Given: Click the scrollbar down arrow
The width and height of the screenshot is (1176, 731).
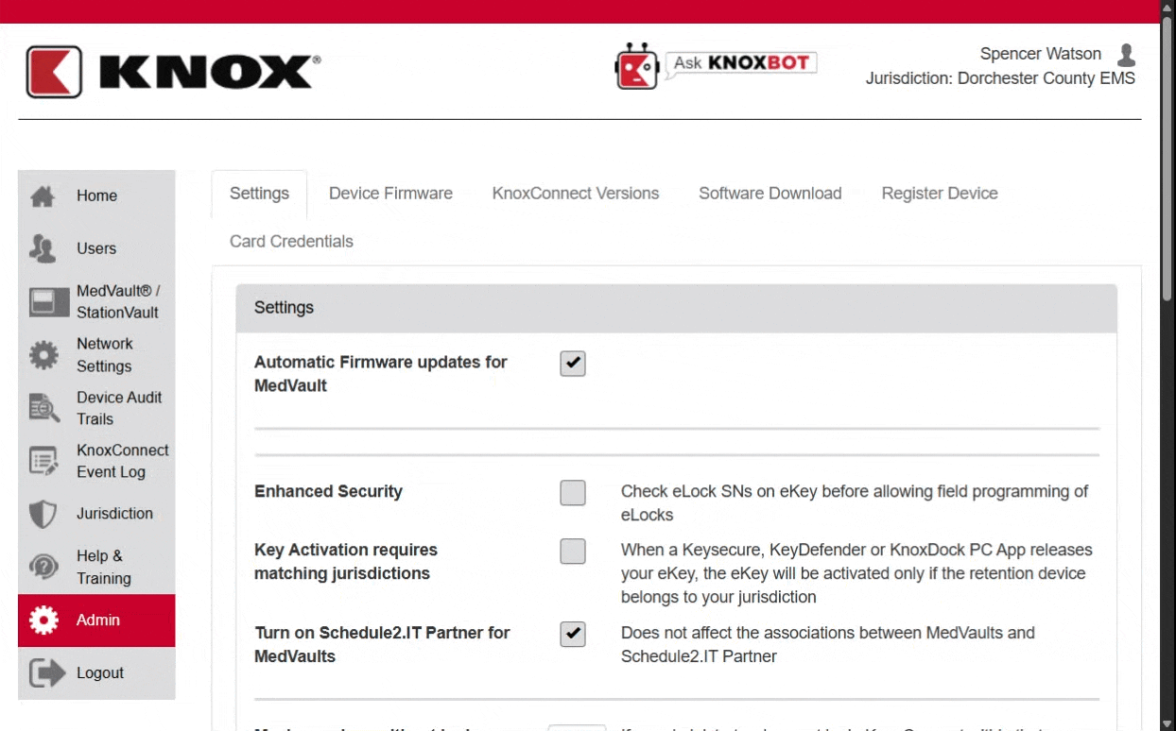Looking at the screenshot, I should coord(1167,723).
